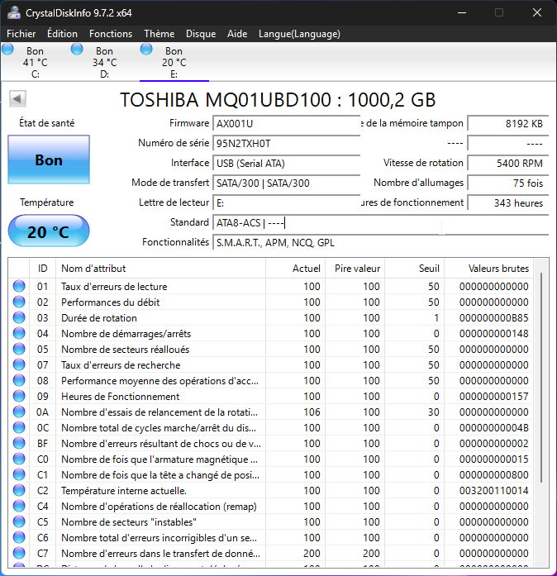Click status icon for attribute C1

(19, 475)
